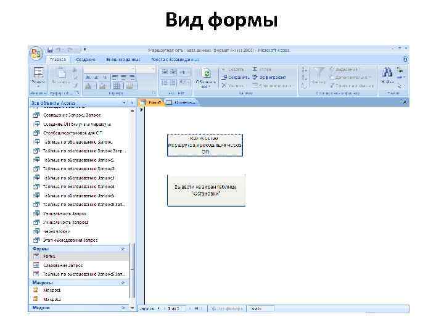Open the font name combo box
Screen dimensions: 444x333
click(x=109, y=69)
